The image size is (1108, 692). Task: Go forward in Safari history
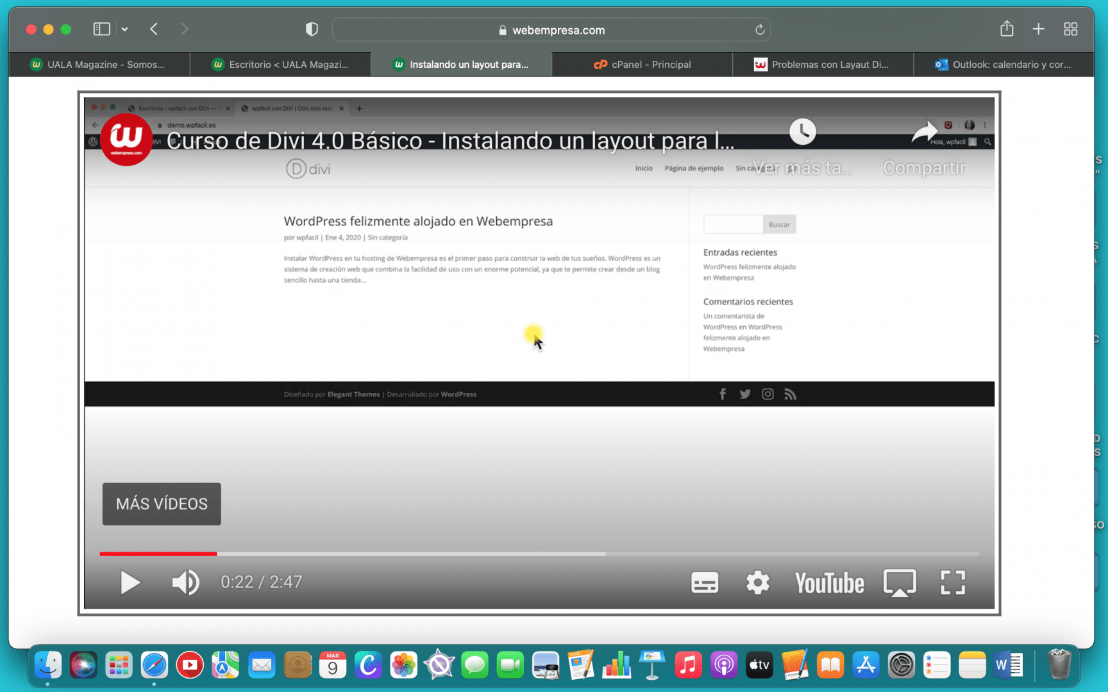point(184,29)
